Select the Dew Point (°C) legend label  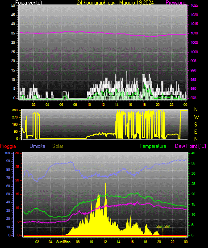(x=191, y=146)
